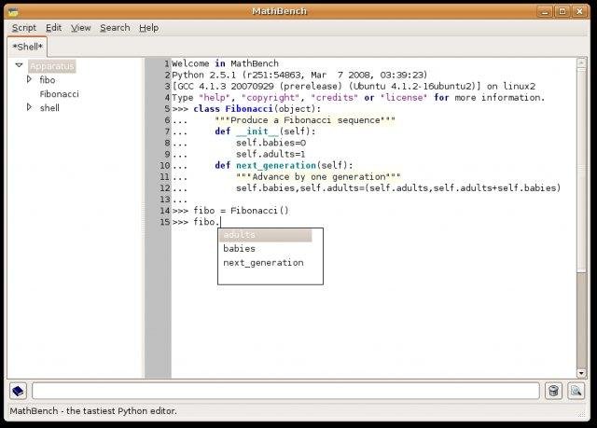Click the trash can clear icon

(553, 391)
